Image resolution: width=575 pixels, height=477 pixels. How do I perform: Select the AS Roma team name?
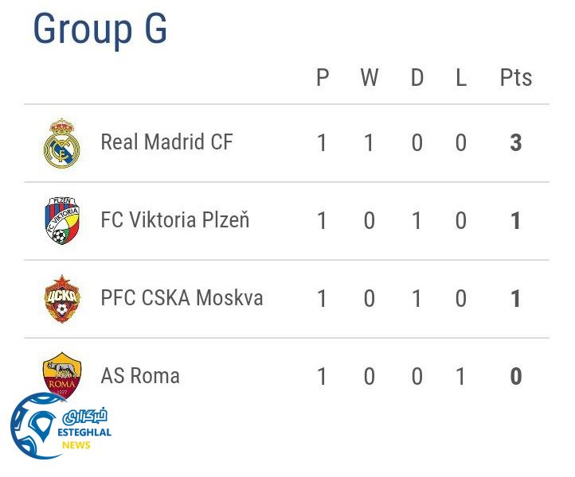tap(140, 375)
